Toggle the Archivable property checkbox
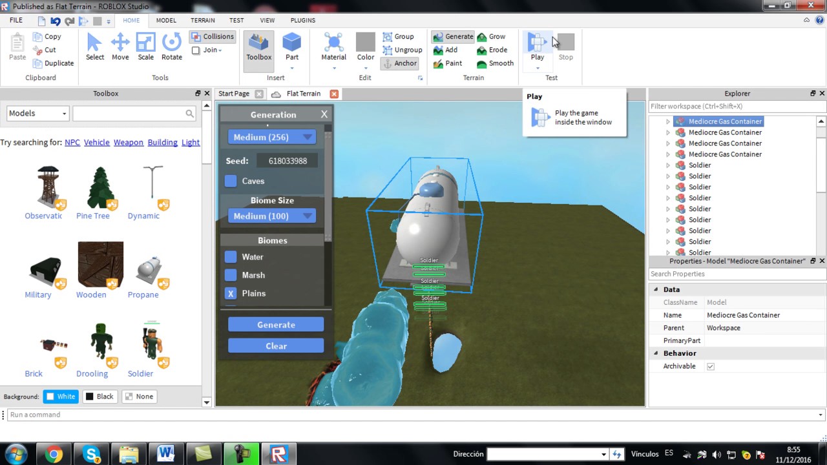The image size is (827, 465). (711, 366)
